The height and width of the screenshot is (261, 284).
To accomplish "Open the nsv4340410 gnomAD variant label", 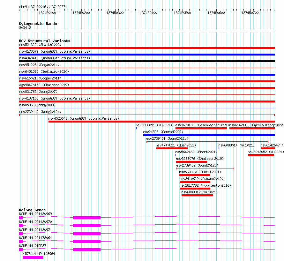I will tap(55, 58).
